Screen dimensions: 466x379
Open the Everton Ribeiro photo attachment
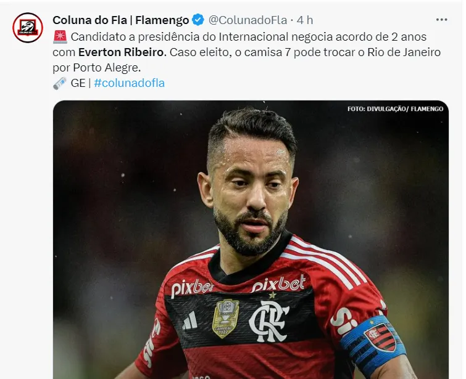click(251, 240)
